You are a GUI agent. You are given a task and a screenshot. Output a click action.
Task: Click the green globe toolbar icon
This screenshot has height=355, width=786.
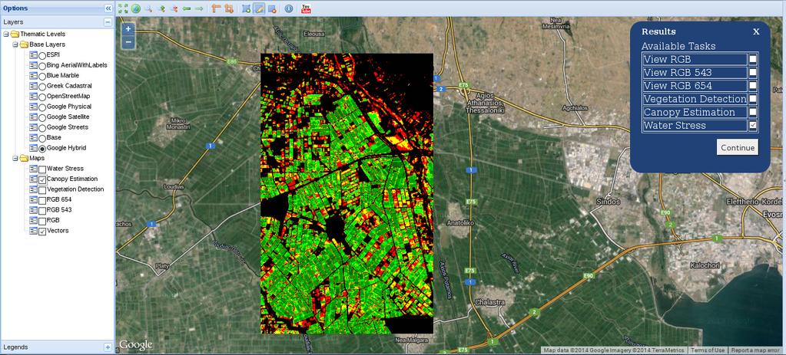135,8
